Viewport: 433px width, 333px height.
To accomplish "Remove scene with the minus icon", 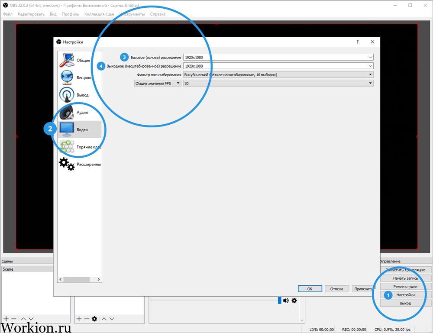I will 14,319.
